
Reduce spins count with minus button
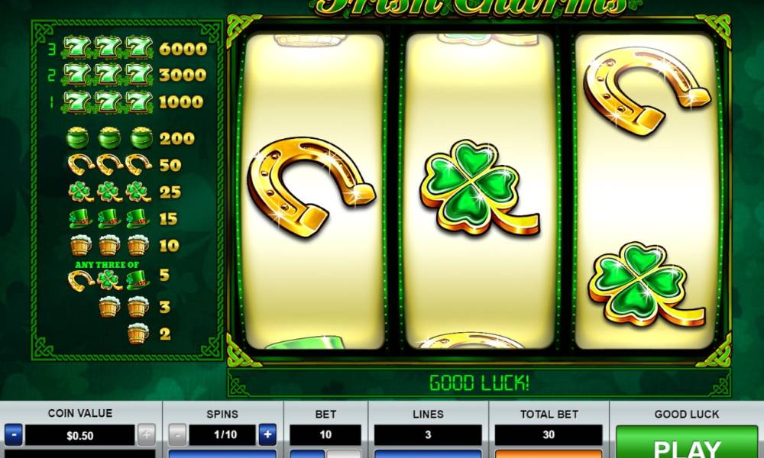[x=177, y=434]
